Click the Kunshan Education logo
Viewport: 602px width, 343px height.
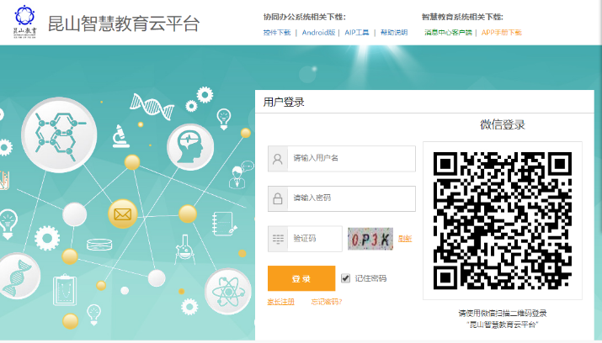pos(25,22)
